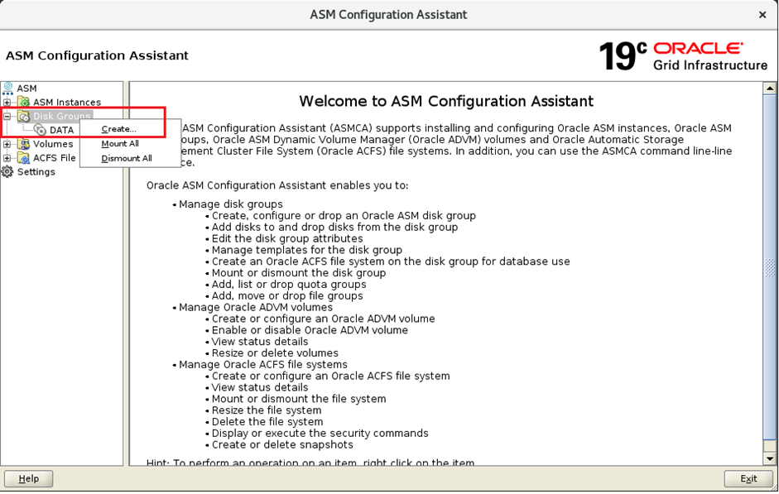Collapse the Disk Groups node
The height and width of the screenshot is (494, 779).
(x=7, y=116)
